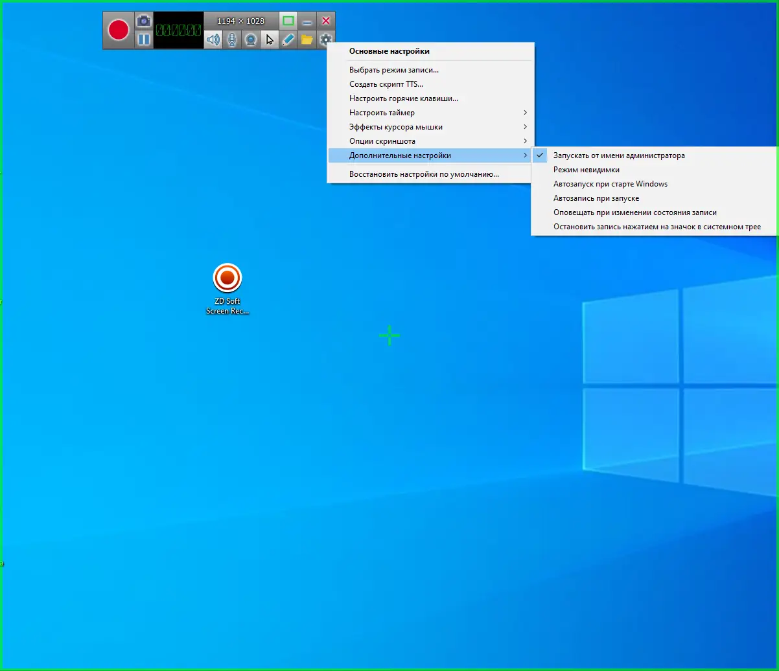Choose Выбрать режим записи...
This screenshot has height=671, width=779.
(431, 70)
